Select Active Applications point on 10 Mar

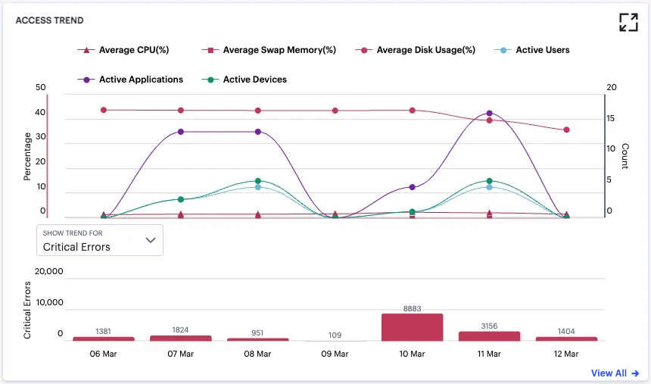point(413,187)
